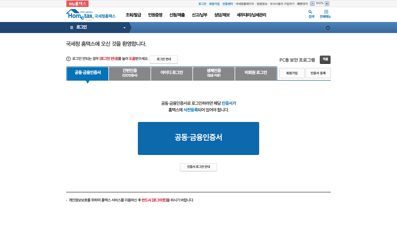Click the 인증서 등록 button
This screenshot has height=226, width=397.
(x=318, y=73)
